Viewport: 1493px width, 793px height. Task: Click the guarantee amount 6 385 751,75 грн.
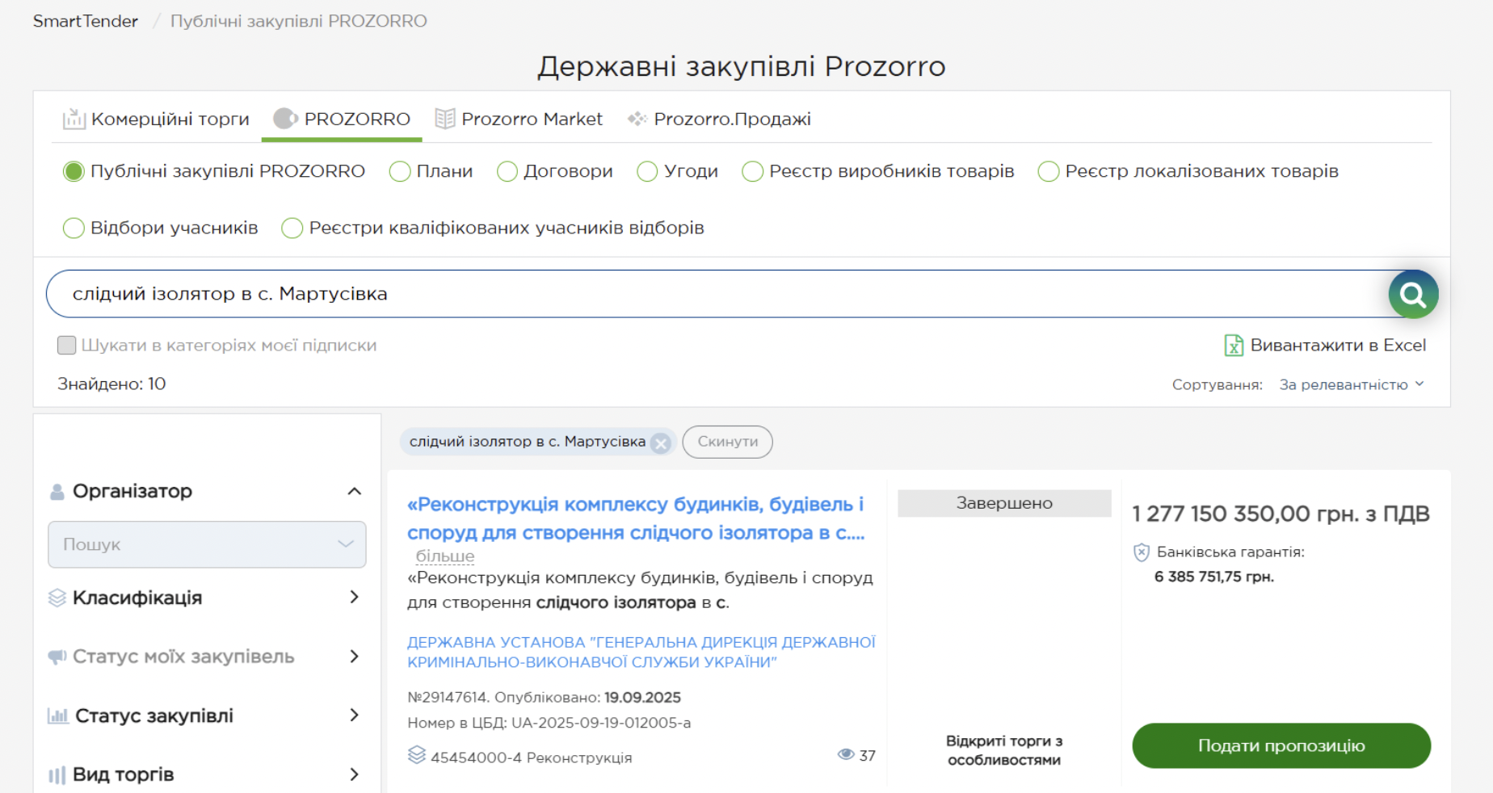[1213, 577]
